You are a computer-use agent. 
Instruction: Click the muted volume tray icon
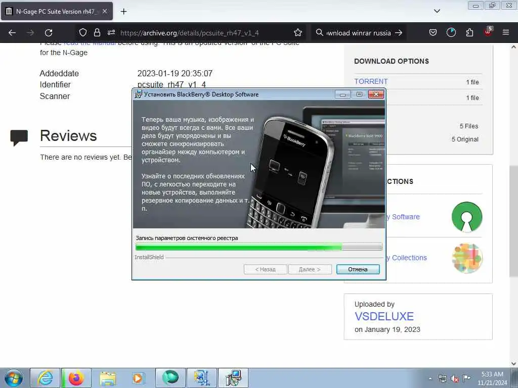pyautogui.click(x=455, y=379)
